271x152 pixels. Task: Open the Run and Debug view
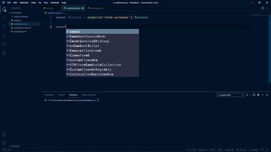coord(4,35)
